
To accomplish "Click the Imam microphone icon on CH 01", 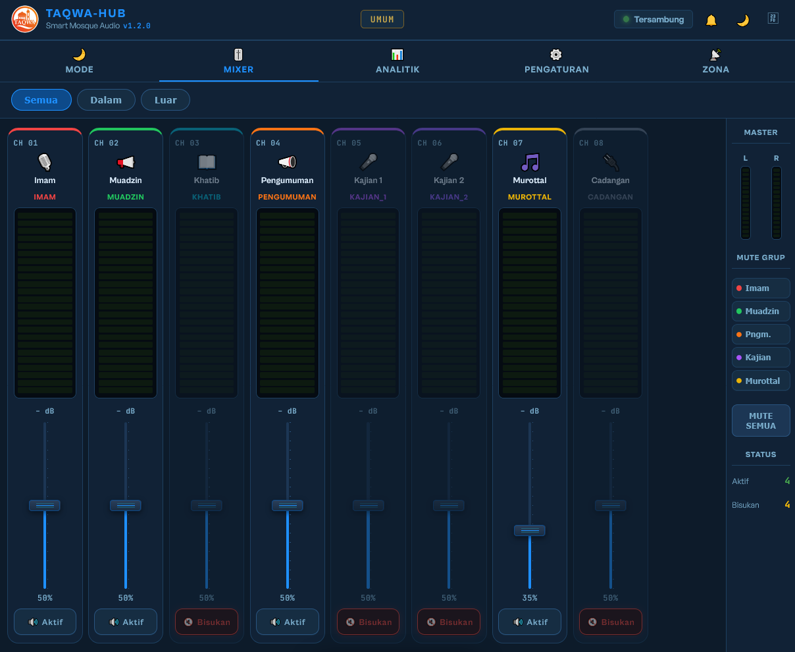I will 45,162.
